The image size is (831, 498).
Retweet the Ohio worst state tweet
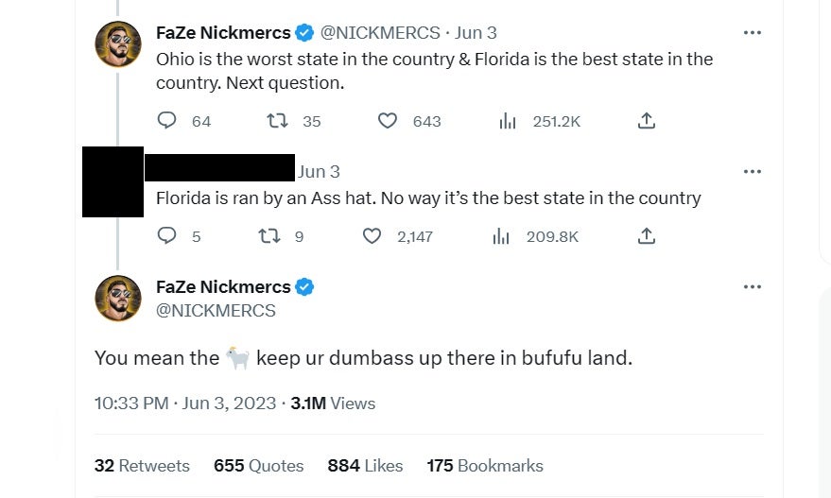point(277,121)
